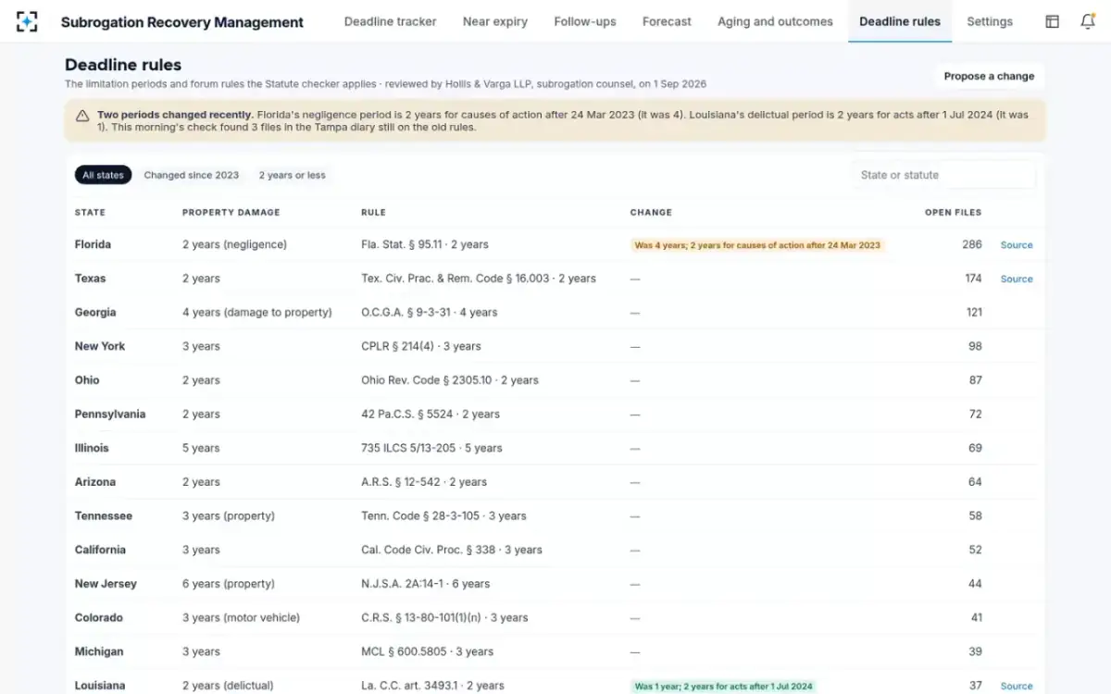Click the 42 Pa.C.S. § 5524 rule
1111x694 pixels.
coord(431,414)
